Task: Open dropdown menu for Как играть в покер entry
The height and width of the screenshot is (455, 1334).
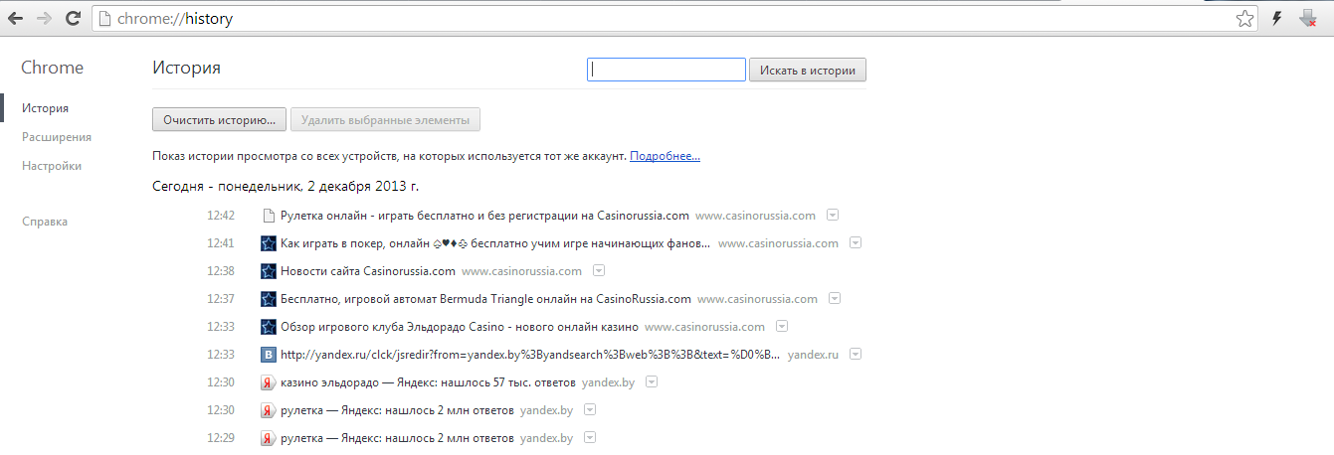Action: 856,242
